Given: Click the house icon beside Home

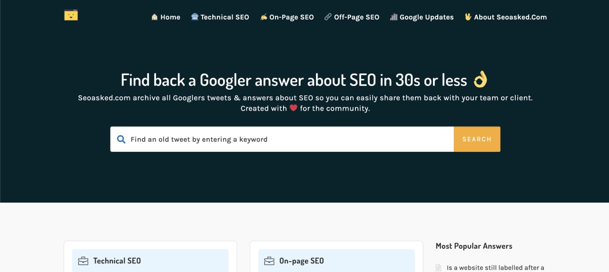Looking at the screenshot, I should (154, 17).
